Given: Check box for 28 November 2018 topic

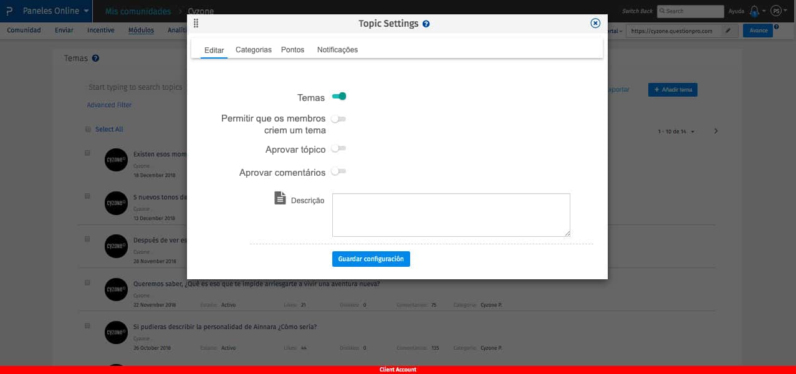Looking at the screenshot, I should (87, 239).
